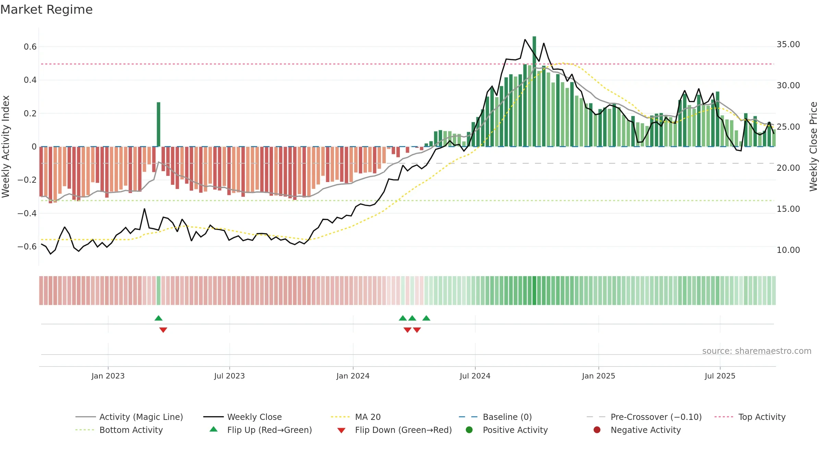Click the Jan 2024 axis label

[x=353, y=376]
